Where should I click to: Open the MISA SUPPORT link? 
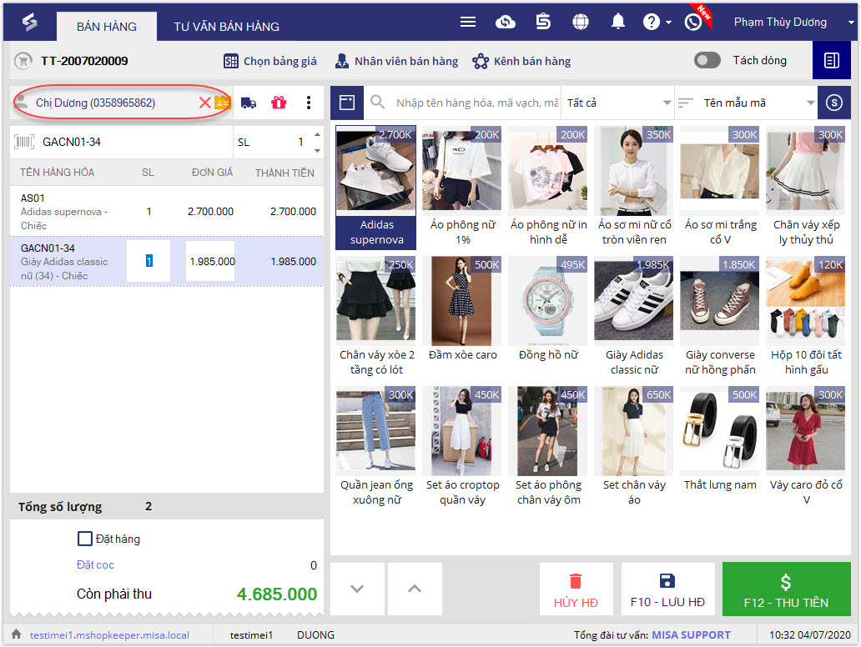tap(691, 635)
